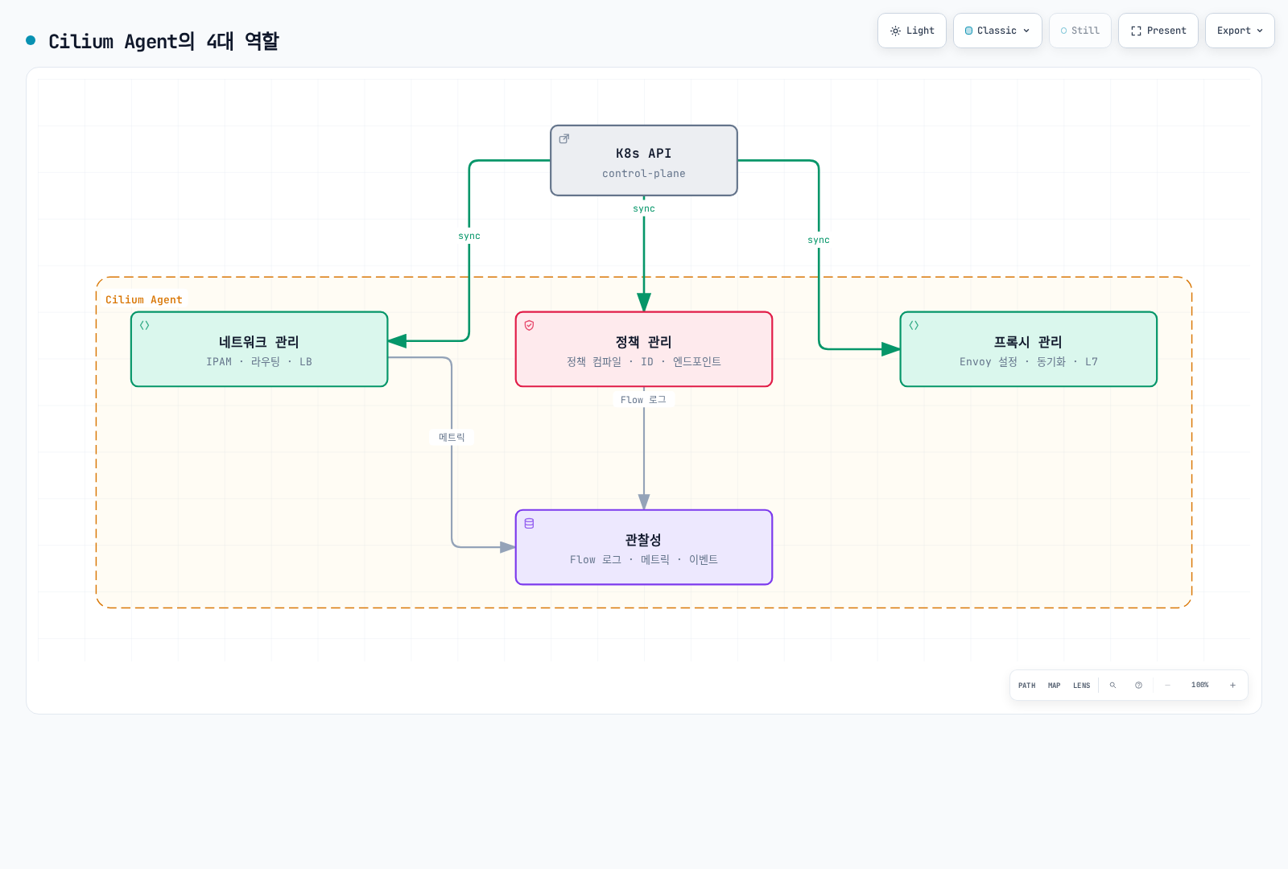Viewport: 1288px width, 869px height.
Task: Reset zoom via the 100% label
Action: (x=1199, y=685)
